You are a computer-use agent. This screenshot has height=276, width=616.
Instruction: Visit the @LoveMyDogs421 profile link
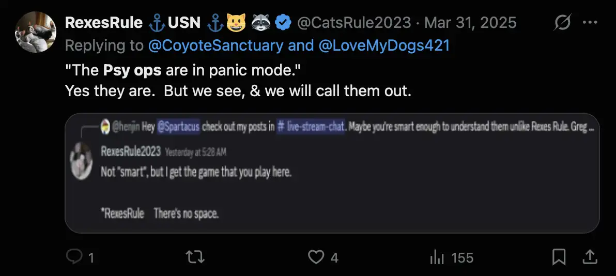[383, 45]
